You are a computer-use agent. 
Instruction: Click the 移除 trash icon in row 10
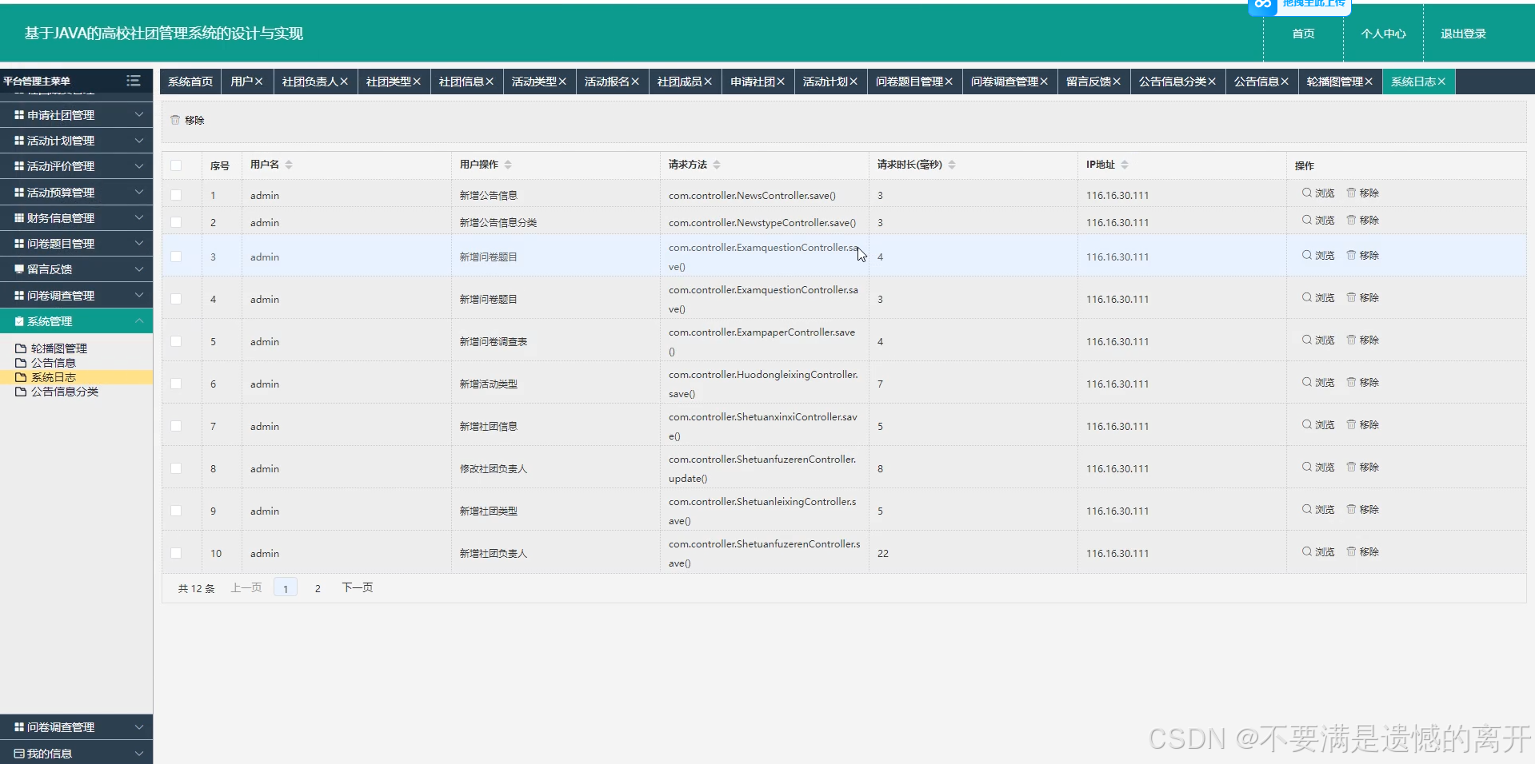(1351, 551)
